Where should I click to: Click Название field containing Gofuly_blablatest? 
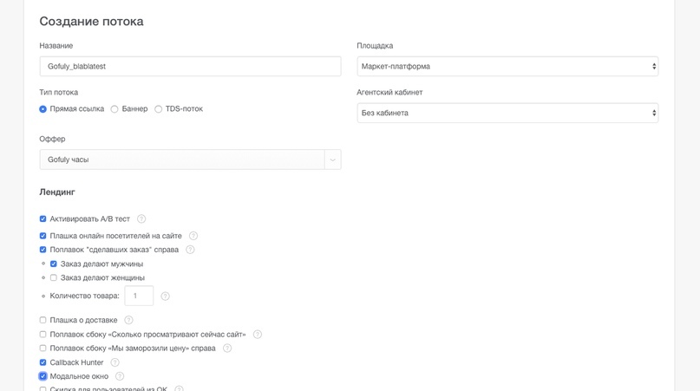pyautogui.click(x=190, y=66)
